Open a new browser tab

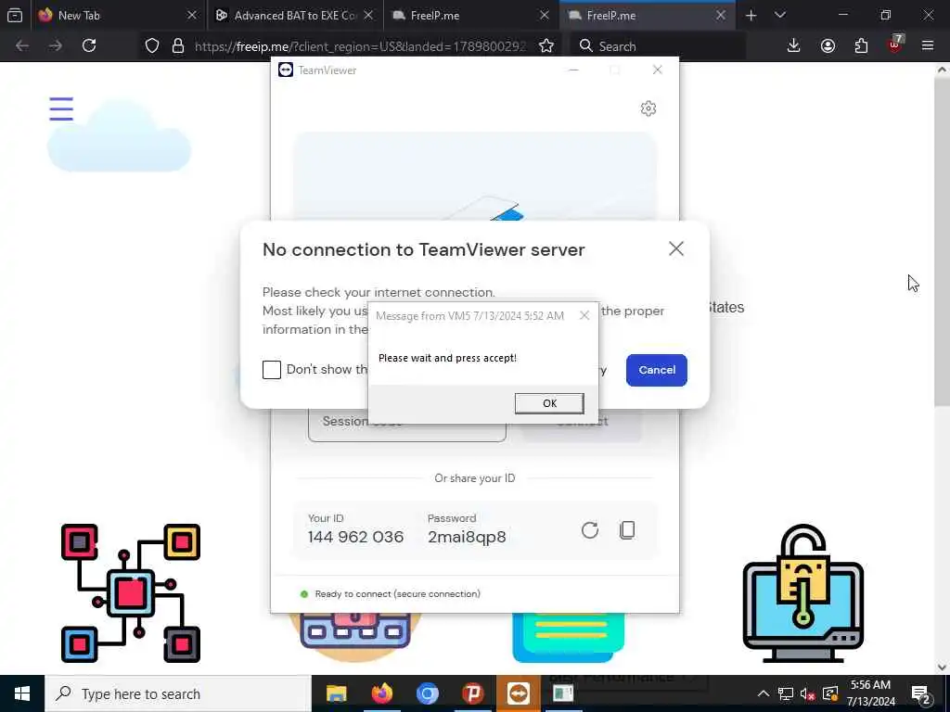[751, 15]
